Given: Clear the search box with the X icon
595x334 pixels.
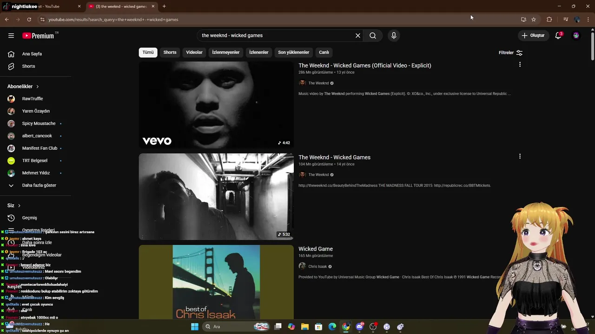Looking at the screenshot, I should pyautogui.click(x=358, y=36).
